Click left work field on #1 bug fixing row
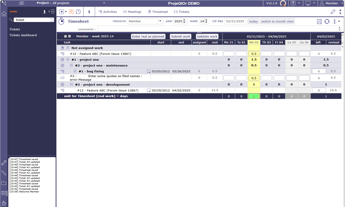Screen dimensions: 345x207 point(319,71)
